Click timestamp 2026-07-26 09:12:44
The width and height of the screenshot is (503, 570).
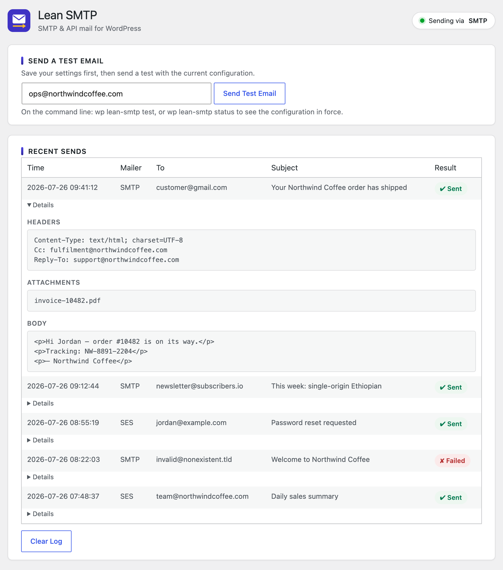click(63, 386)
